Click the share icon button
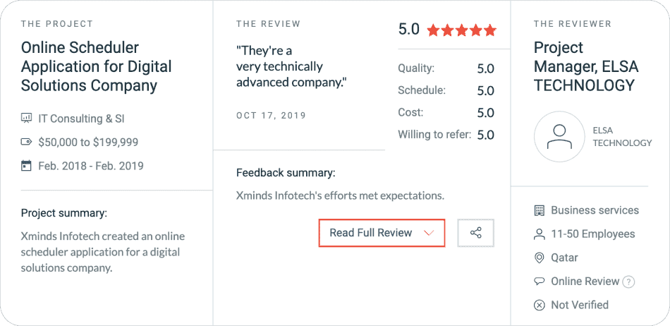This screenshot has width=670, height=326. [475, 233]
